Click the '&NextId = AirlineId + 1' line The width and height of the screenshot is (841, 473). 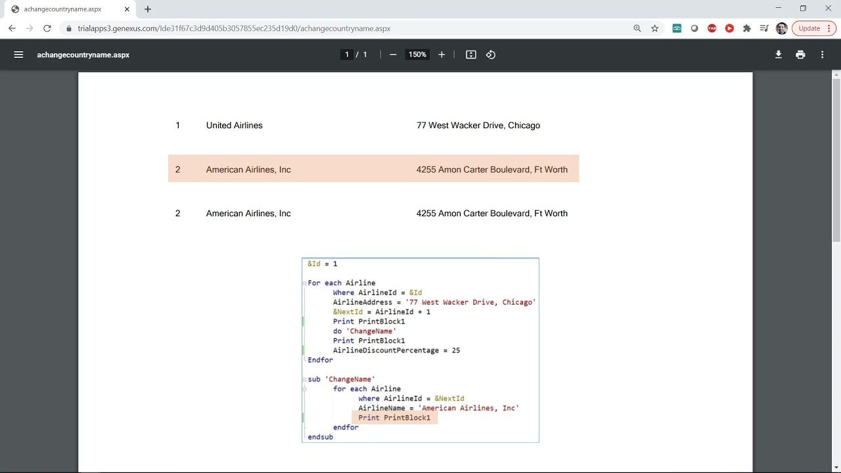pyautogui.click(x=382, y=312)
